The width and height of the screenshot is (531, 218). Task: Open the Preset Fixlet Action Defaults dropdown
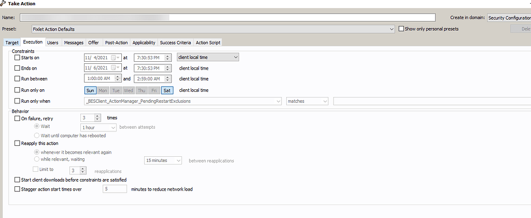coord(392,29)
